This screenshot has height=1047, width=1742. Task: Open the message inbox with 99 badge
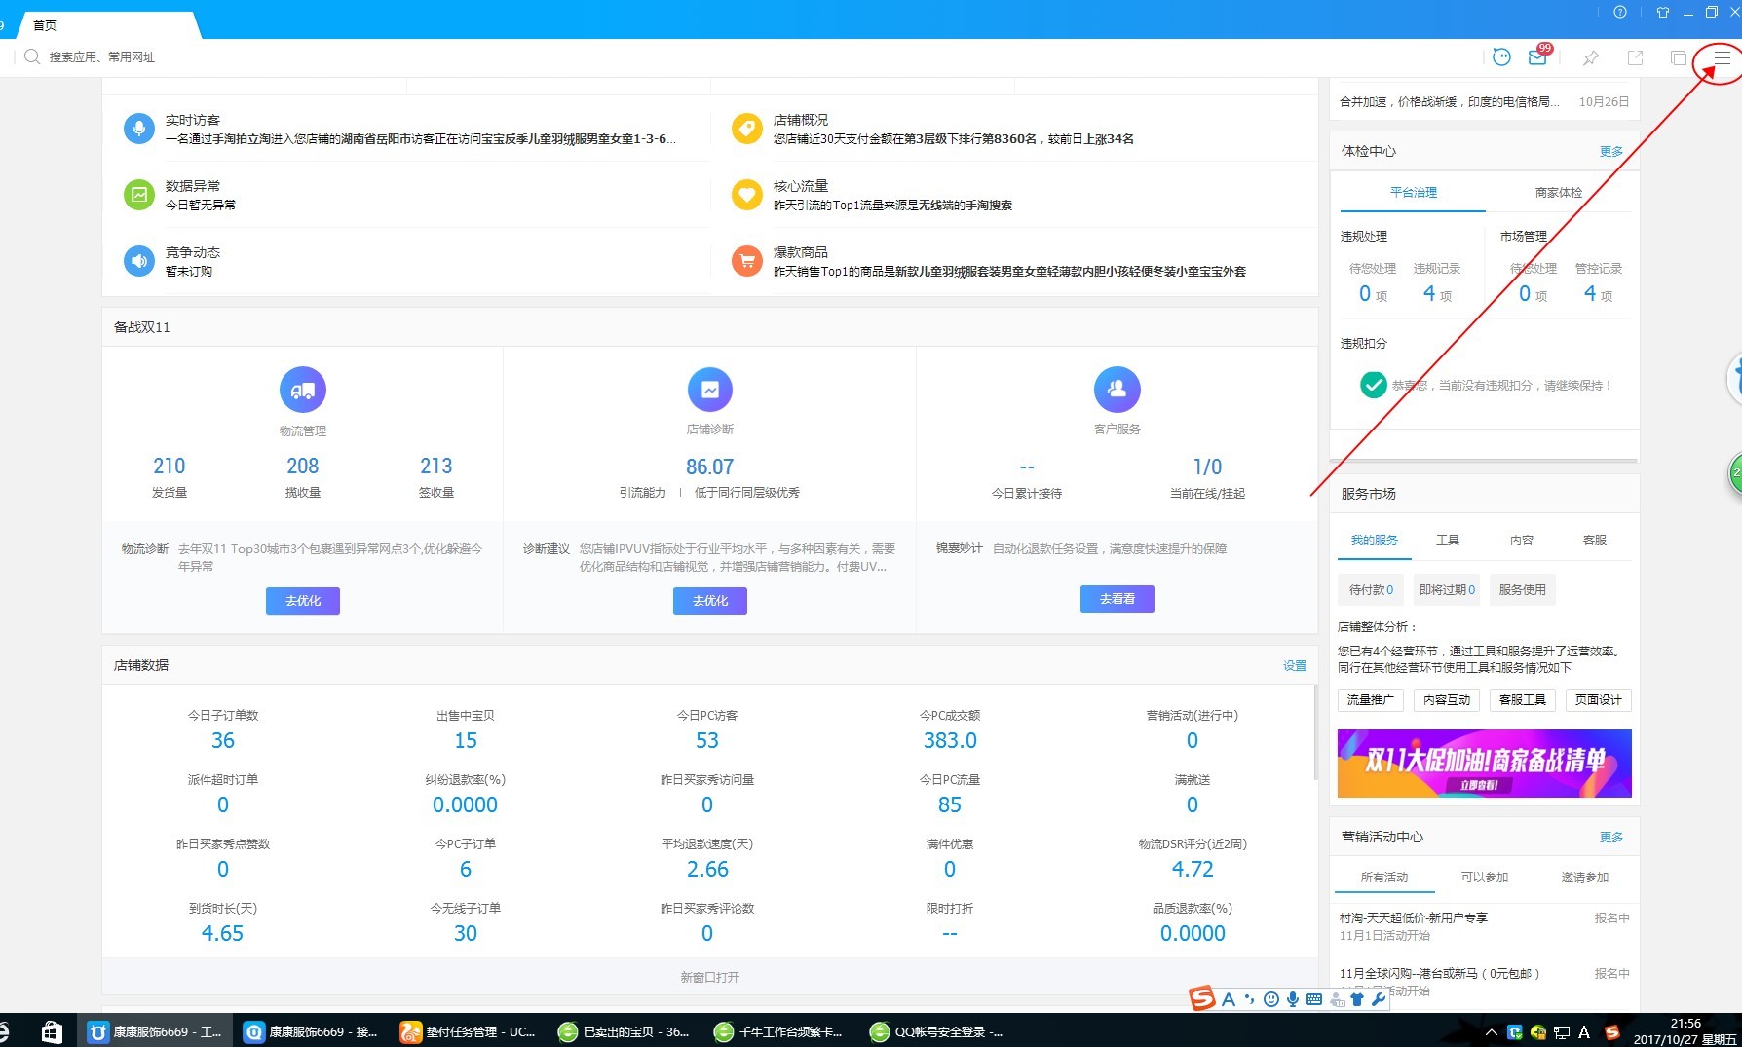[x=1537, y=57]
